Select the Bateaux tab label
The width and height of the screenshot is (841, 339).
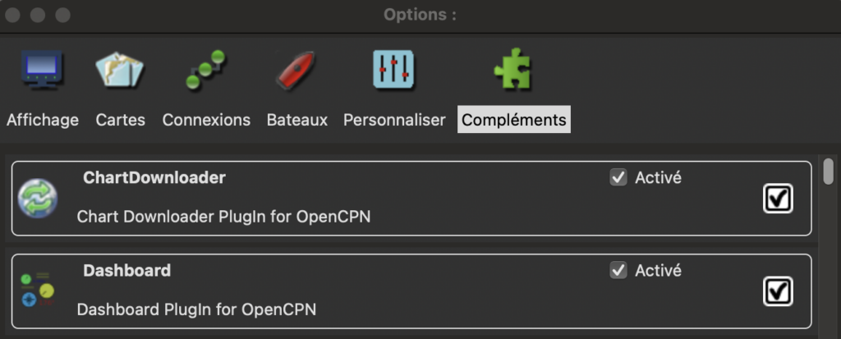(x=297, y=120)
